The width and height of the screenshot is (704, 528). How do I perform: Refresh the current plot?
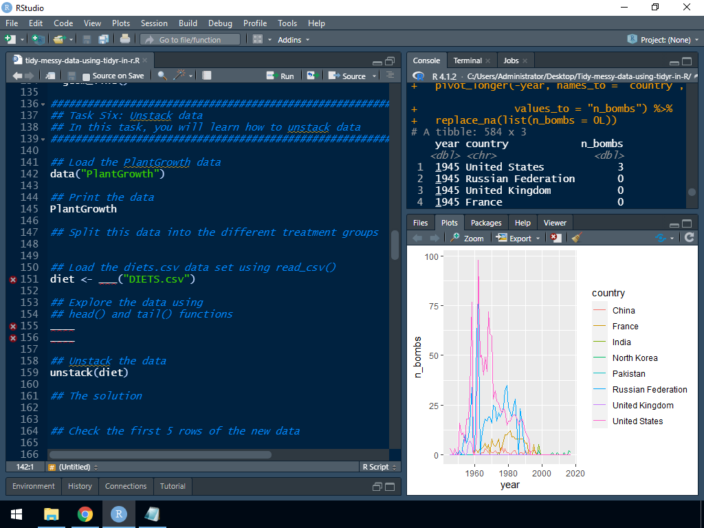pyautogui.click(x=689, y=238)
